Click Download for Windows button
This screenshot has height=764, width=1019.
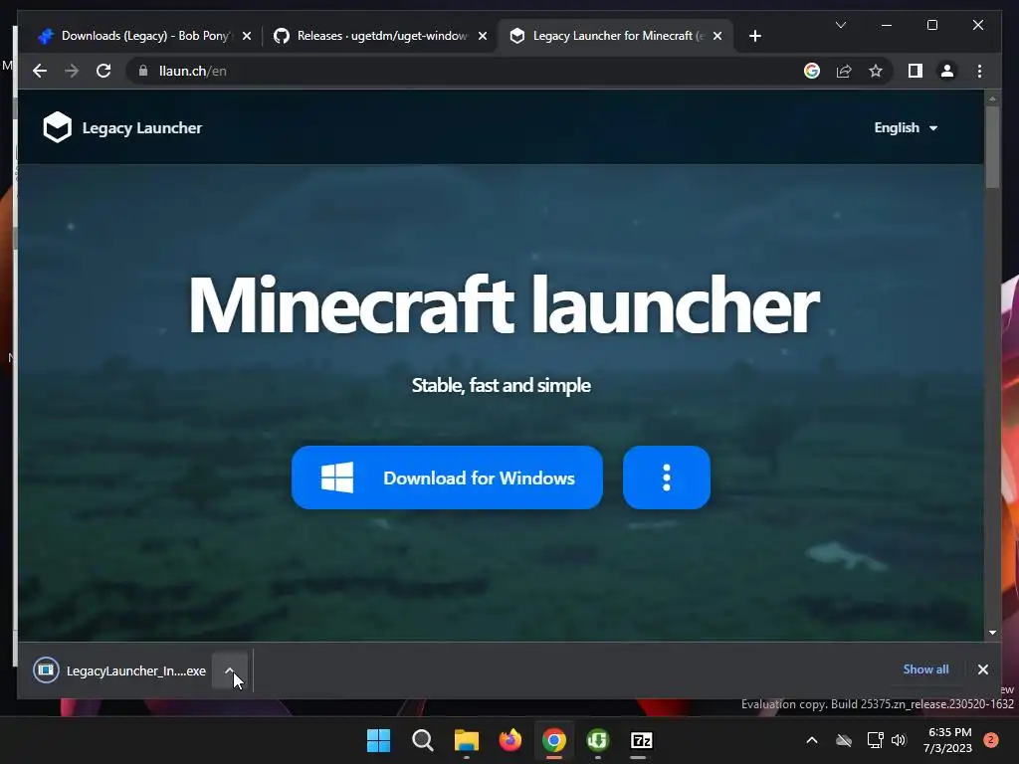coord(447,477)
